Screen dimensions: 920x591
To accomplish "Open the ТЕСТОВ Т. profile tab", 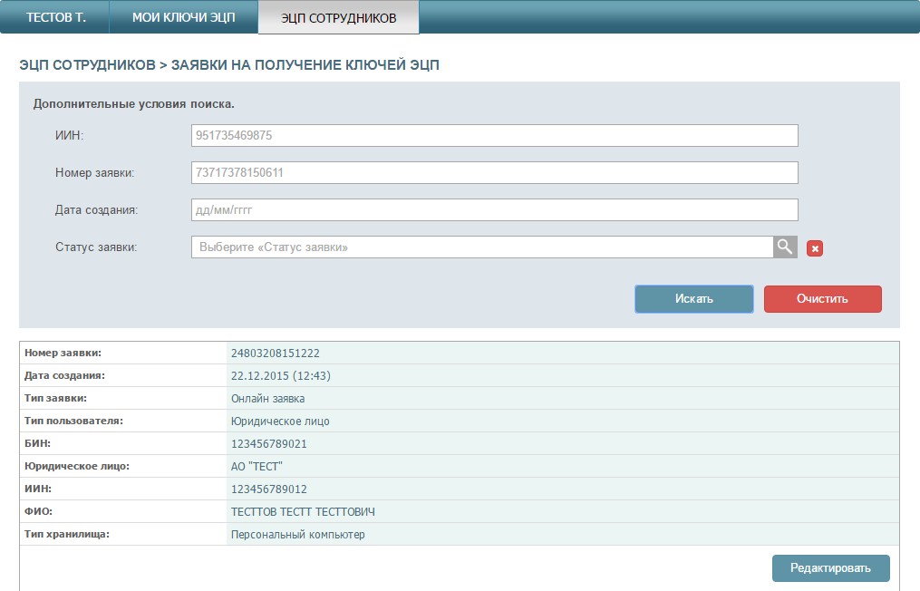I will pyautogui.click(x=55, y=18).
